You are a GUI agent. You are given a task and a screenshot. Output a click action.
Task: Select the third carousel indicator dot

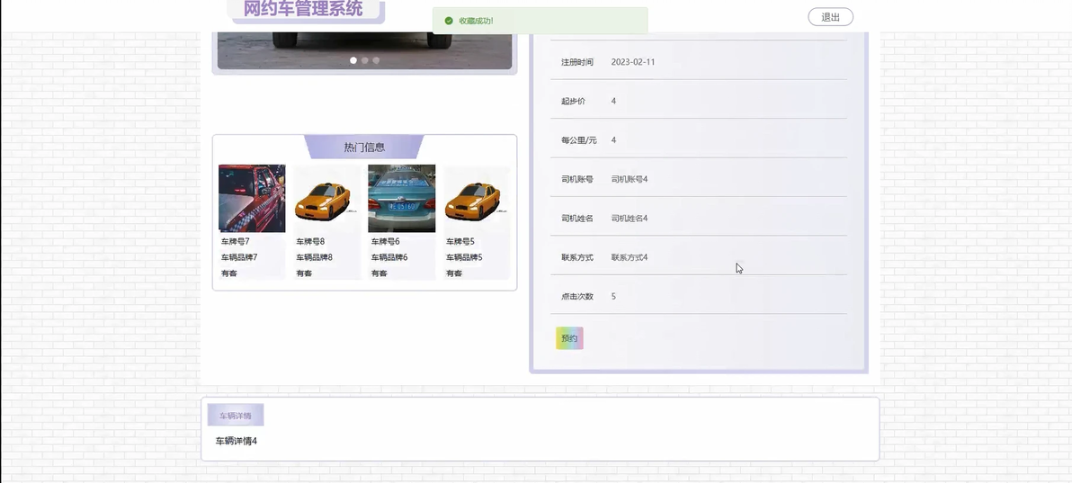pos(376,60)
